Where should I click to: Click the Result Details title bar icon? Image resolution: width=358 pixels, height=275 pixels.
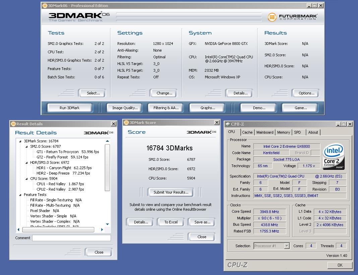coord(13,124)
